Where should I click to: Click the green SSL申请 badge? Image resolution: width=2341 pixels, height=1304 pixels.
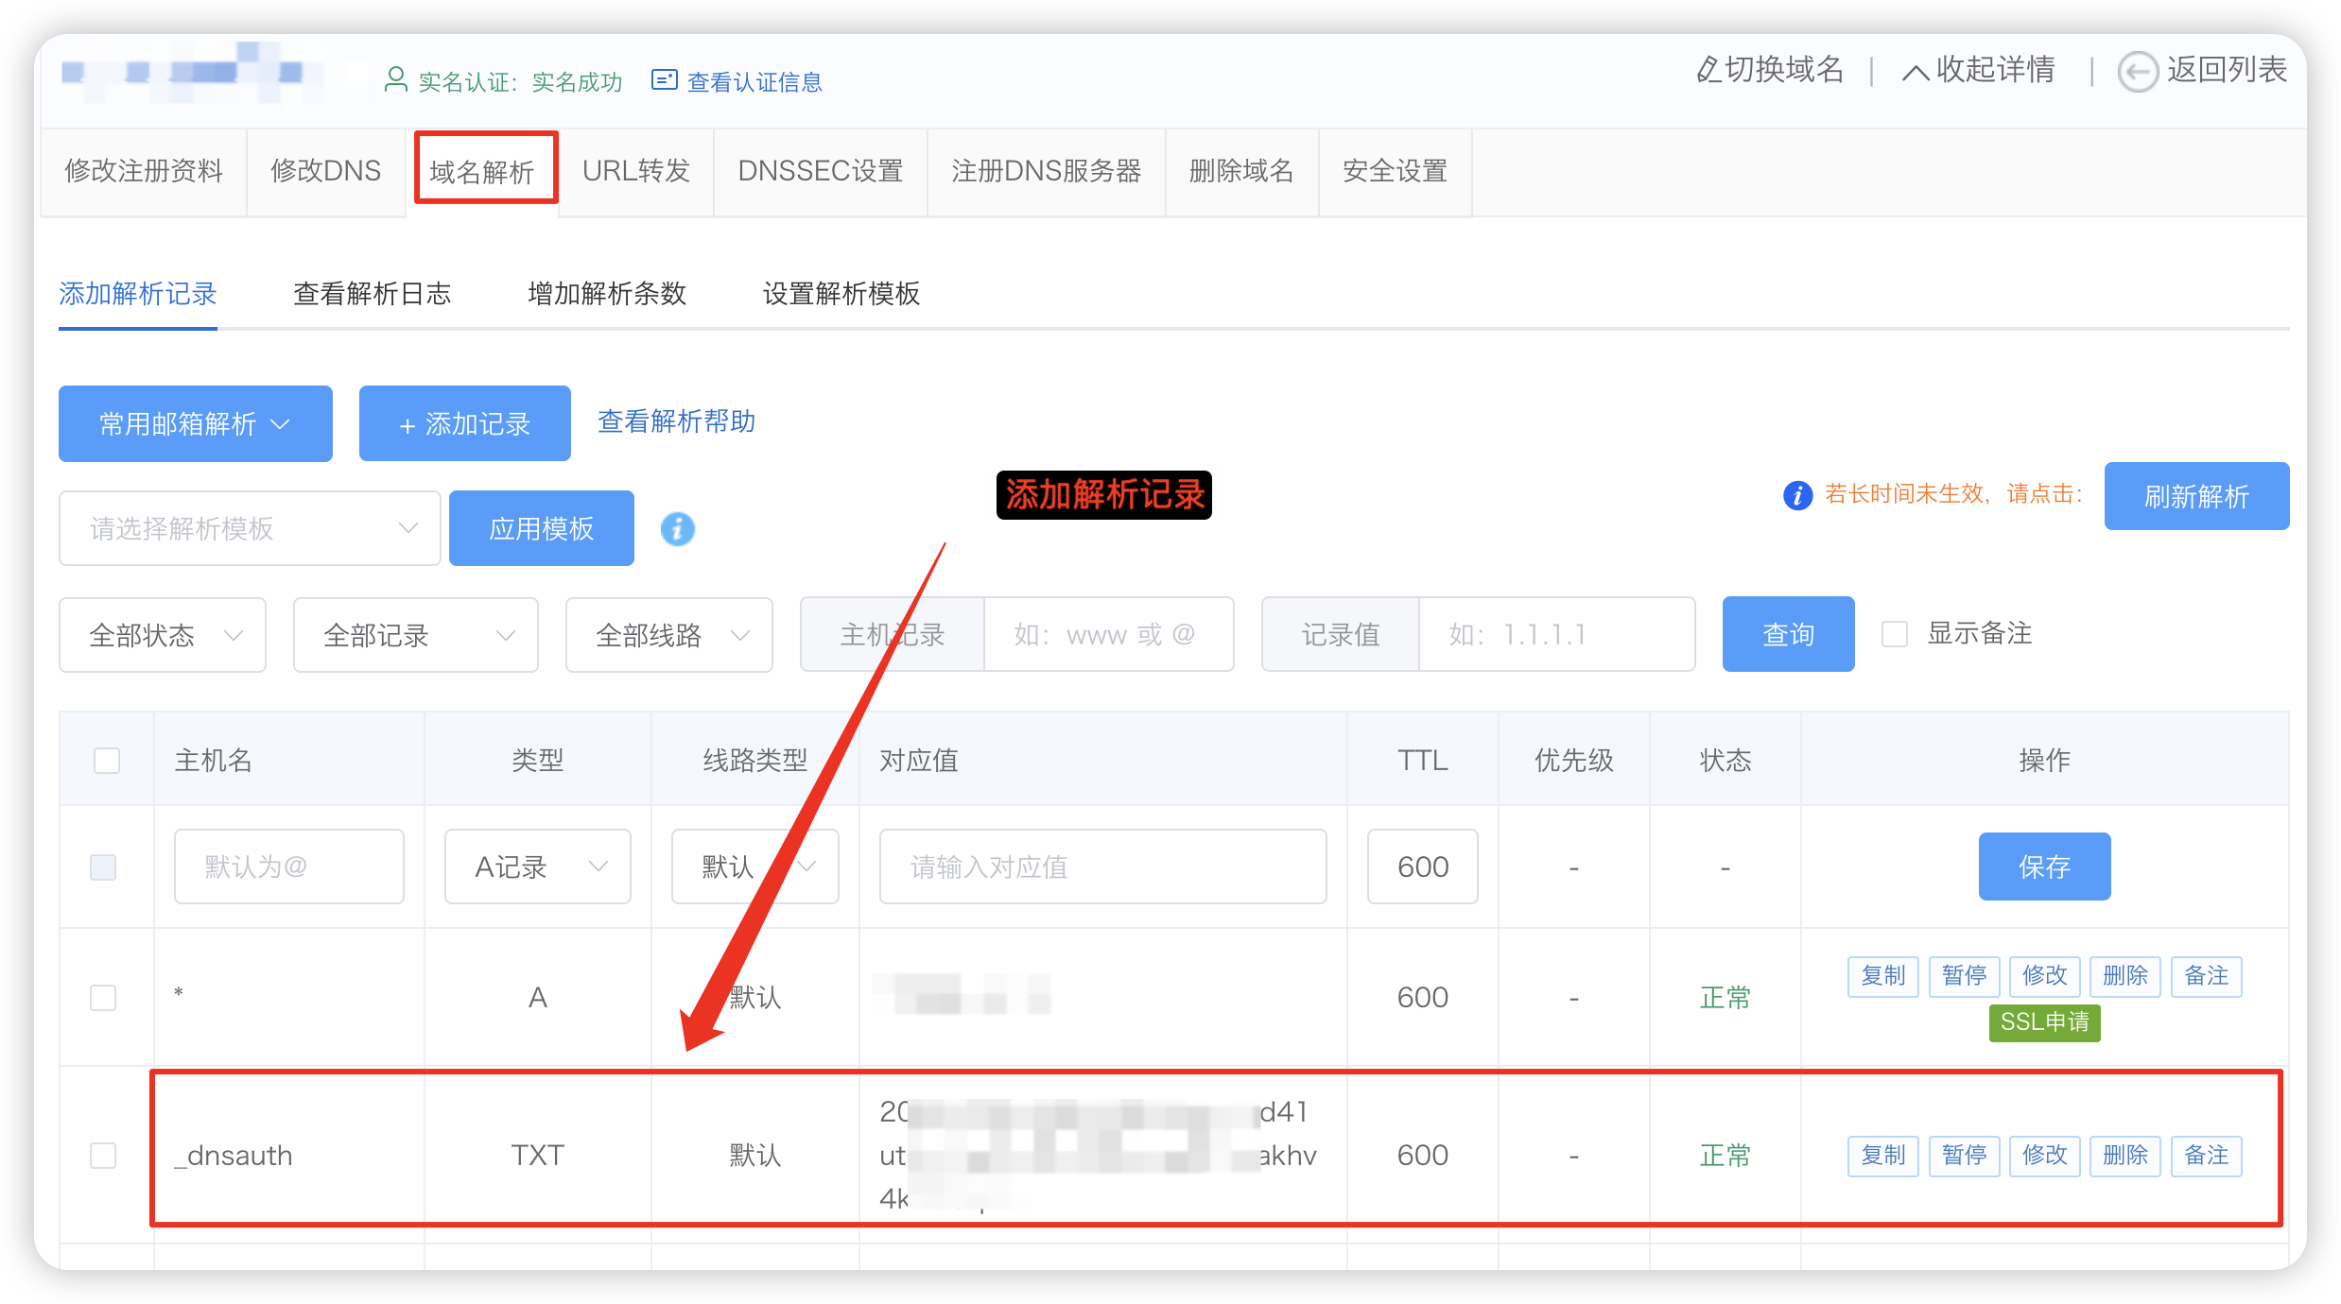click(2044, 1022)
